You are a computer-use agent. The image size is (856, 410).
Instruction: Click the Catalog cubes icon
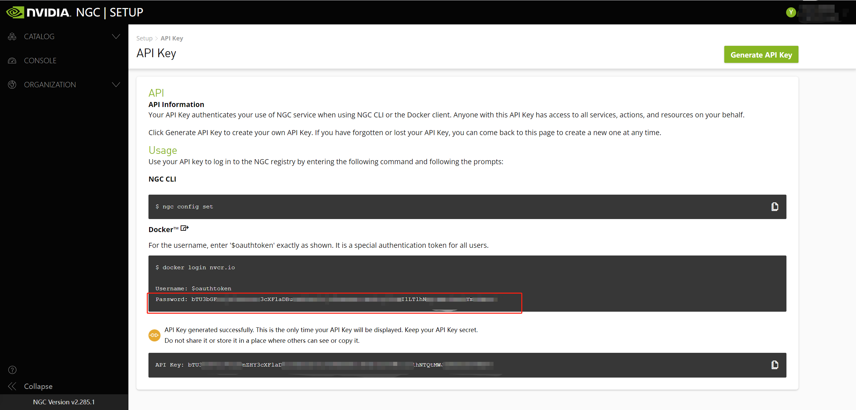12,36
